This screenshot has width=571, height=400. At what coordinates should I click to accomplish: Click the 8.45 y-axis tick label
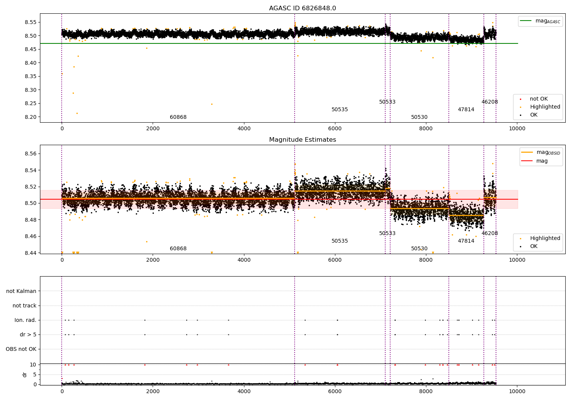(x=30, y=49)
